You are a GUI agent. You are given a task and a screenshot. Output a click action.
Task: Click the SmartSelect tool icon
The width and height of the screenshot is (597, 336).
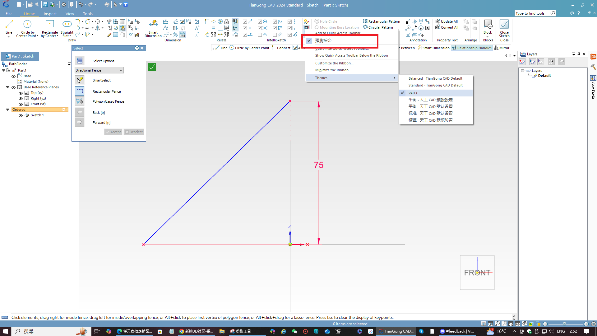pyautogui.click(x=80, y=80)
